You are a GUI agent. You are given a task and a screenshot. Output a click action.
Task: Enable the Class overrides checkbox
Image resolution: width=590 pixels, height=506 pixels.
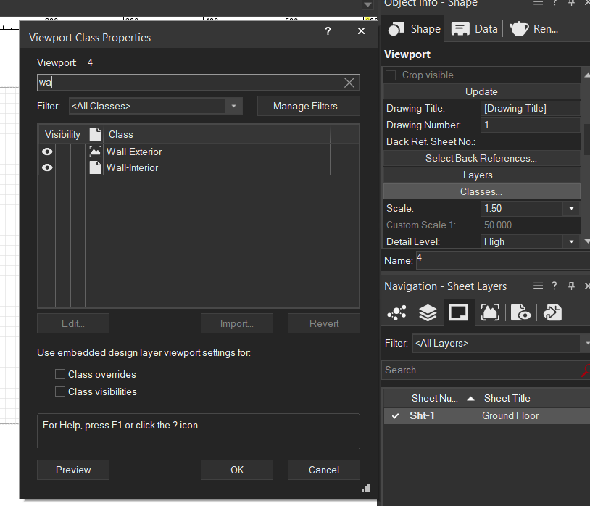[60, 375]
